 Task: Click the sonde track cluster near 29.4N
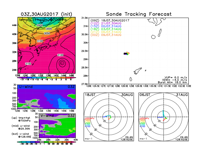(x=126, y=53)
